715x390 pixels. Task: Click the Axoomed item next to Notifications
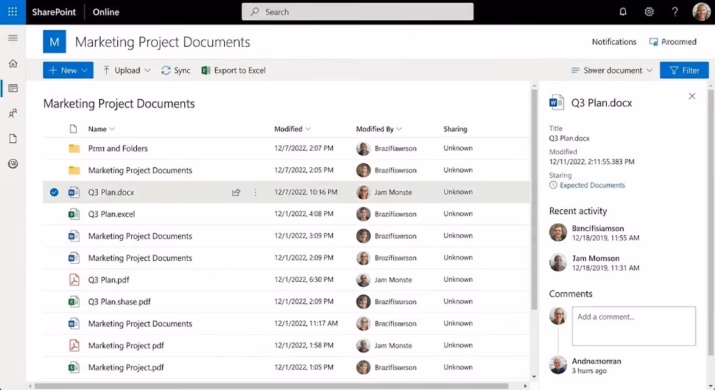click(x=673, y=42)
